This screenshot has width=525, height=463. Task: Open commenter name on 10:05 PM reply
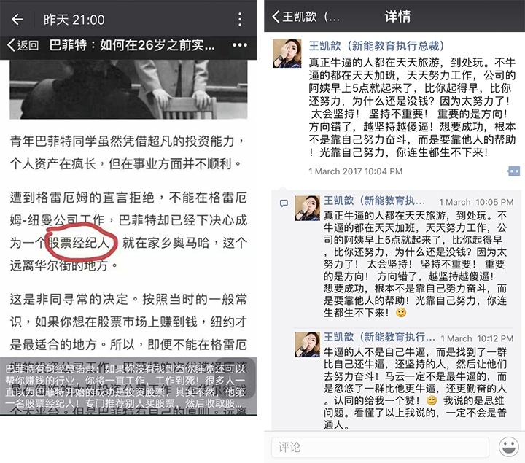(374, 201)
